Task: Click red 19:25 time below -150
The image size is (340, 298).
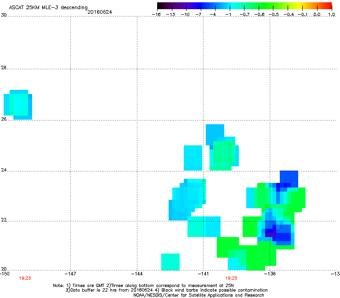Action: point(25,278)
